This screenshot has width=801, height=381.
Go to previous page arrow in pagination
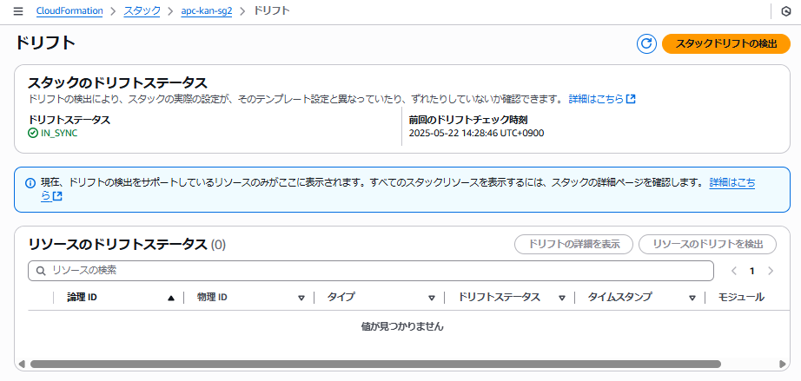734,271
